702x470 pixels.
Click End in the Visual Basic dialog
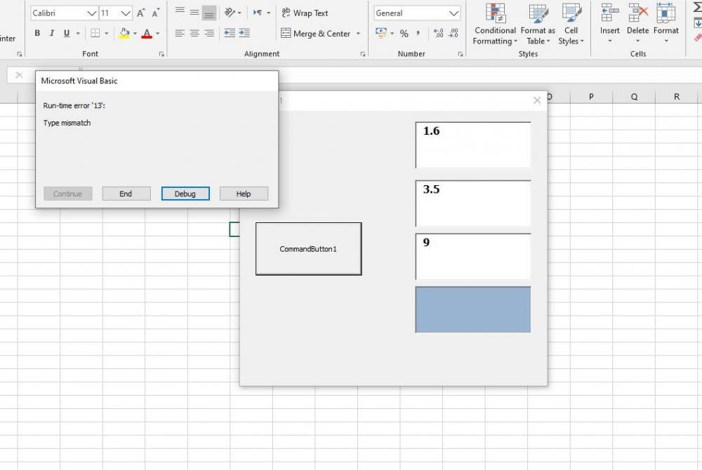point(126,194)
